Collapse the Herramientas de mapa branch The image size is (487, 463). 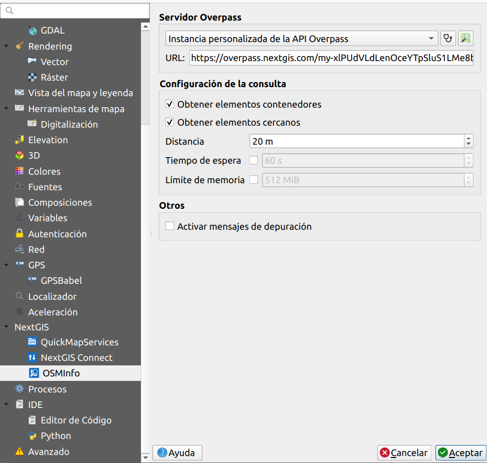6,109
